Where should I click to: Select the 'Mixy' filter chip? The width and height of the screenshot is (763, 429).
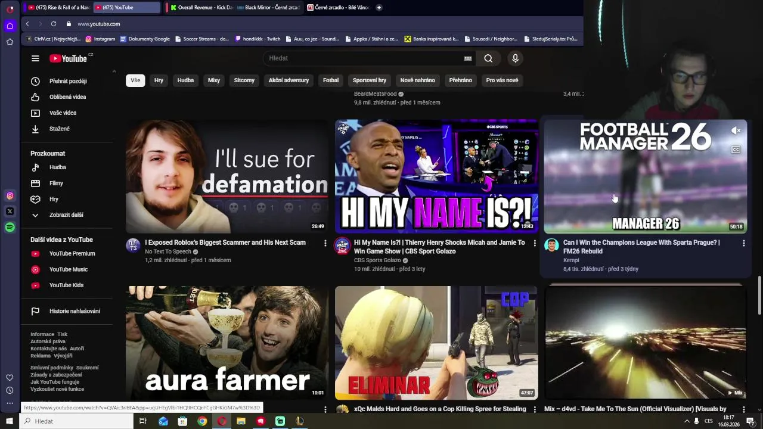coord(214,80)
